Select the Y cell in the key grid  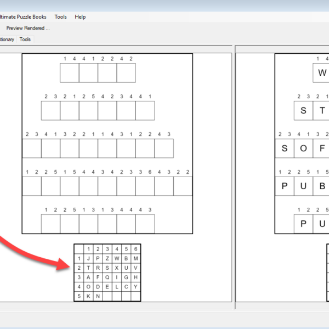(x=135, y=287)
